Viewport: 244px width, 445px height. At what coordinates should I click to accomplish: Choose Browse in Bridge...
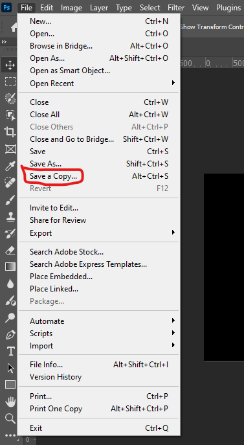[x=99, y=46]
